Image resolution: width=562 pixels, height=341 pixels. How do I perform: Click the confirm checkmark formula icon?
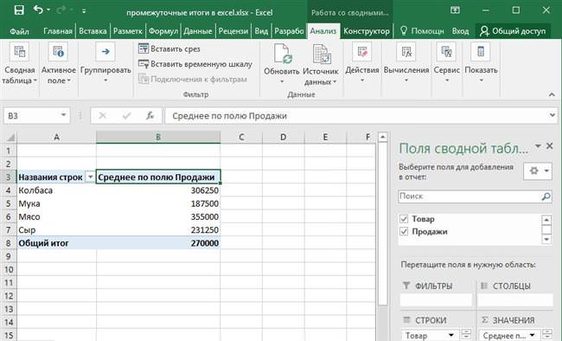126,116
